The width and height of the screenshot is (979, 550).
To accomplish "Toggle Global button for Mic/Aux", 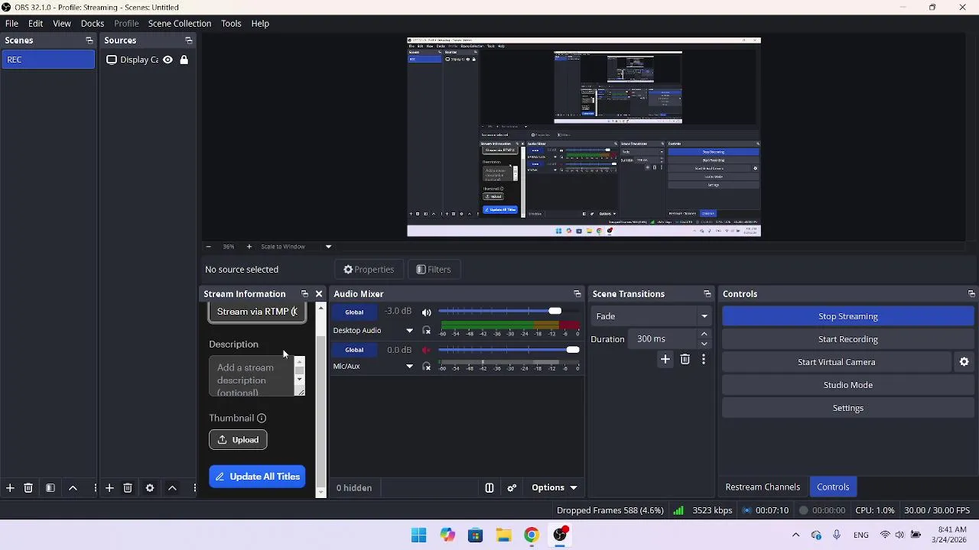I will [x=354, y=350].
